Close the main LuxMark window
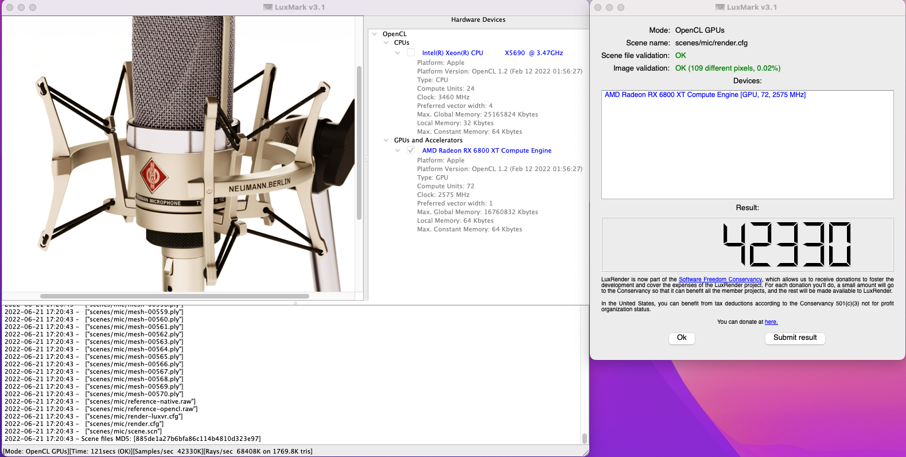Image resolution: width=906 pixels, height=457 pixels. coord(10,7)
